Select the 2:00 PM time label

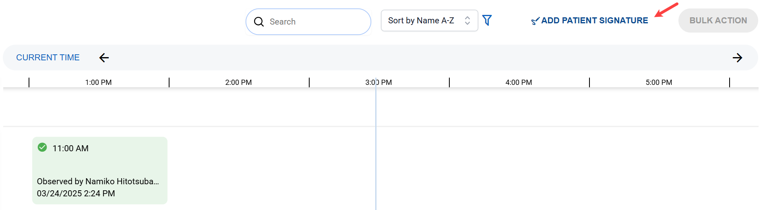[x=238, y=82]
